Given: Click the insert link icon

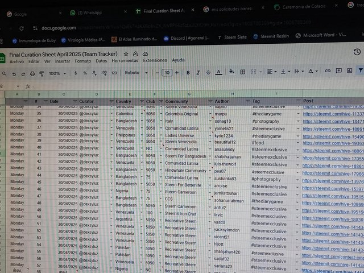Looking at the screenshot, I should click(x=328, y=71).
